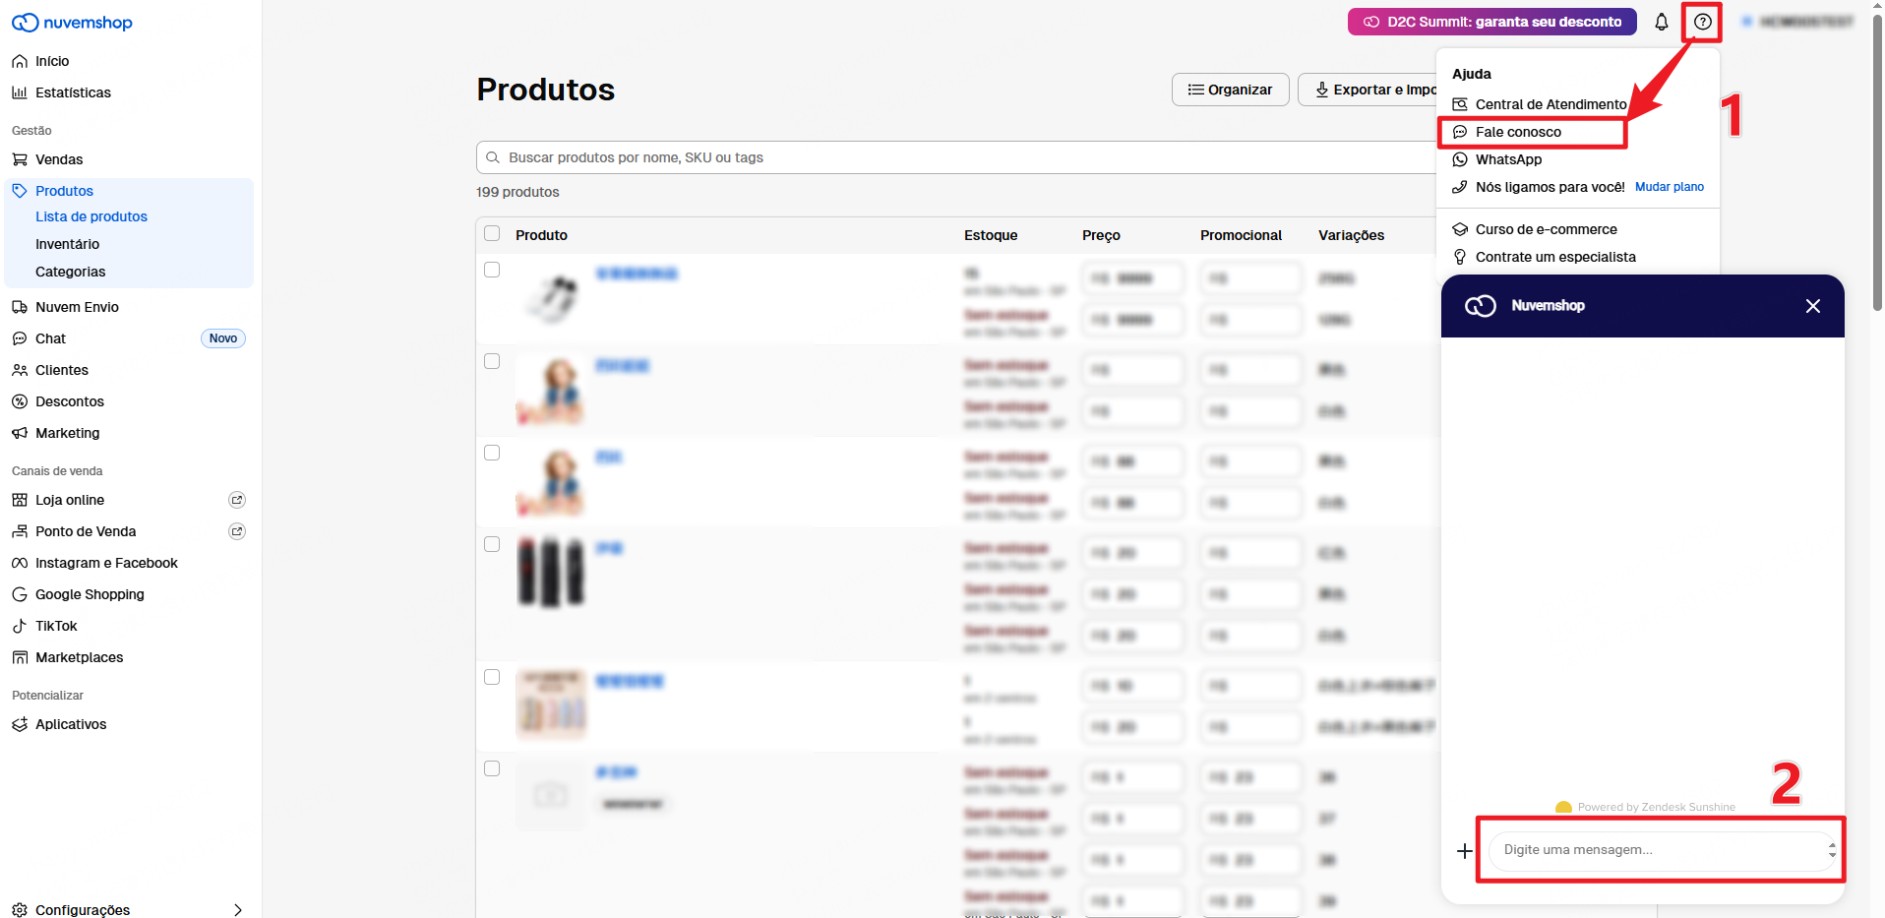Open Instagram e Facebook channel
The height and width of the screenshot is (918, 1885).
pos(106,563)
